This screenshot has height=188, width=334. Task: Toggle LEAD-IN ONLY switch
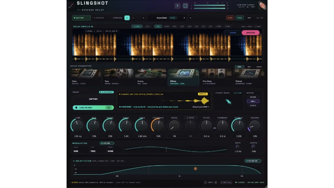[93, 108]
